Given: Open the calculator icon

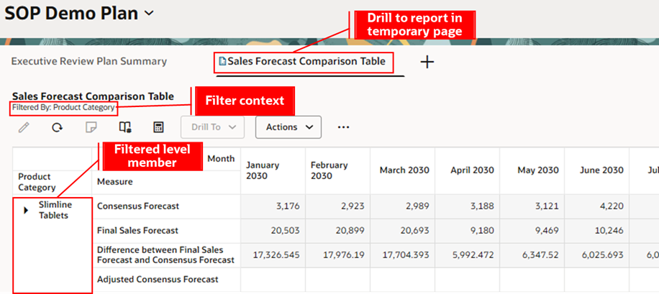Looking at the screenshot, I should coord(158,127).
